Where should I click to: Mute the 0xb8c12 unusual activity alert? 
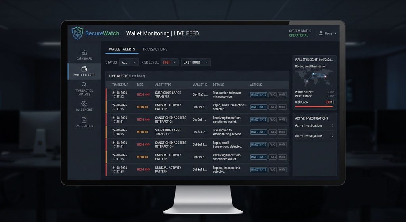click(282, 170)
